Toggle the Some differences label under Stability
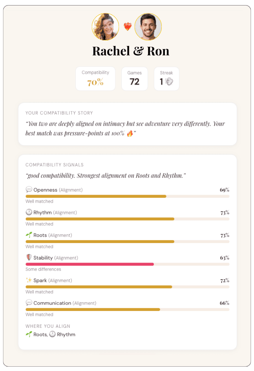The height and width of the screenshot is (371, 254). 43,269
